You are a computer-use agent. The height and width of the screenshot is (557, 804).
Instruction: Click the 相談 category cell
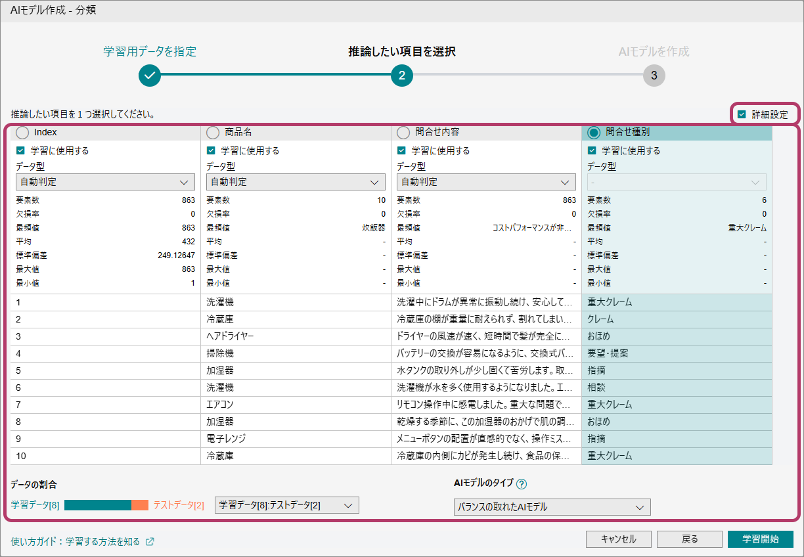tap(677, 388)
